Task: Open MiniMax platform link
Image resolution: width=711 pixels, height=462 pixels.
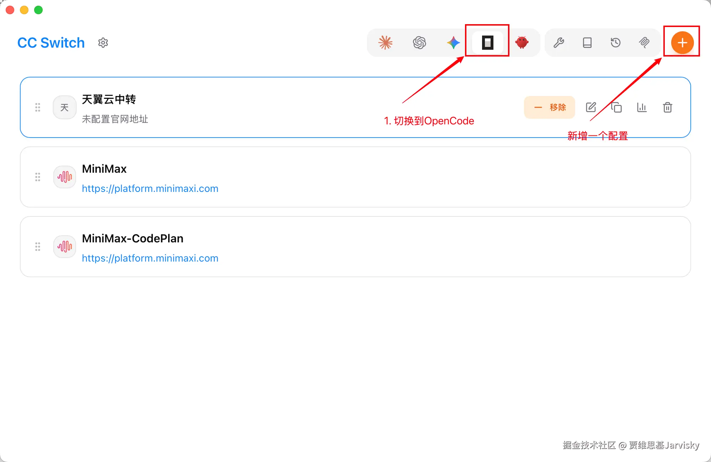Action: [150, 188]
